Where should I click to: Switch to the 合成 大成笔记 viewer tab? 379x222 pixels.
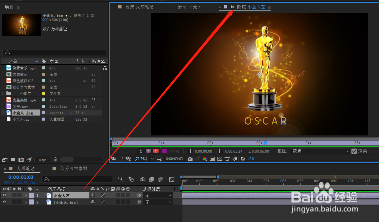pyautogui.click(x=139, y=7)
